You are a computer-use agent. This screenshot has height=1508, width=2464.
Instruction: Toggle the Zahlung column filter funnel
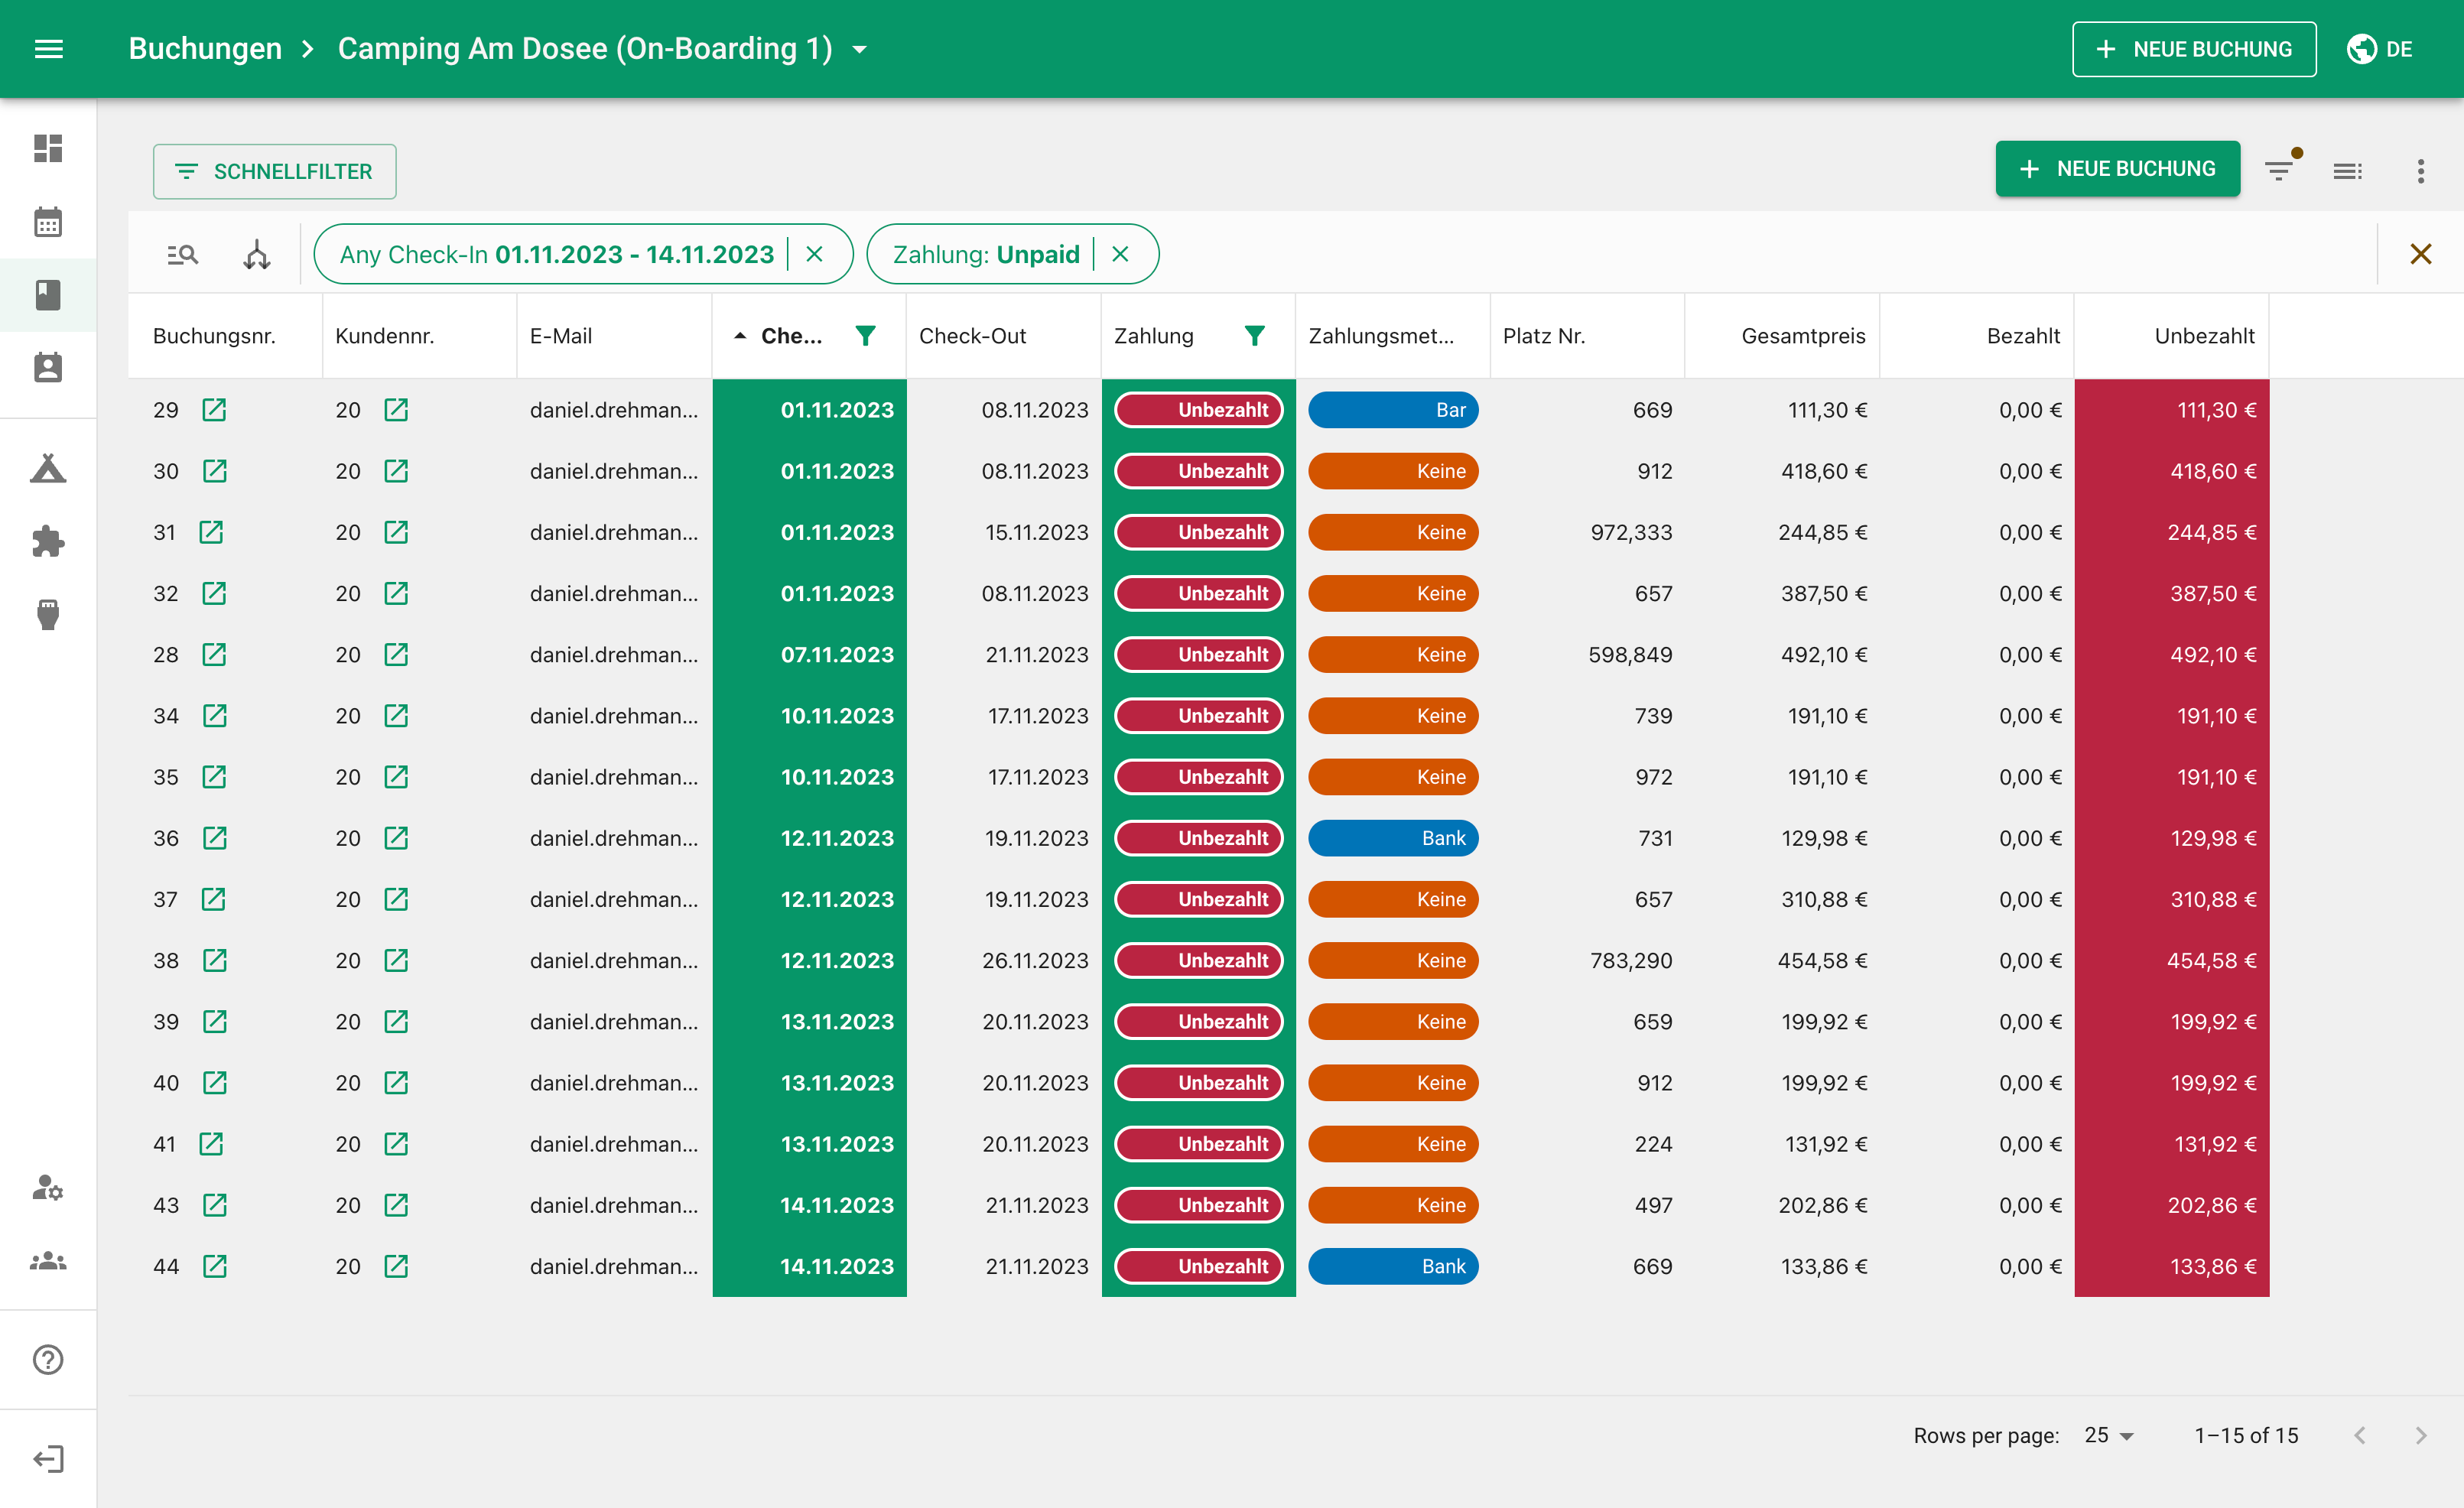[x=1254, y=336]
